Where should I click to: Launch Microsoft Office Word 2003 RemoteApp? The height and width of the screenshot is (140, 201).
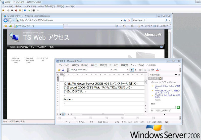pyautogui.click(x=29, y=60)
